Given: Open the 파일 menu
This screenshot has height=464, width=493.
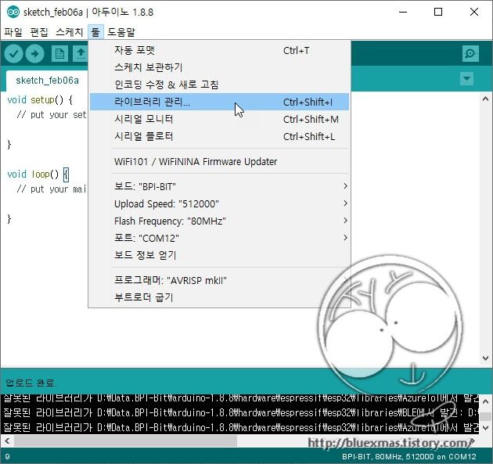Looking at the screenshot, I should (13, 32).
